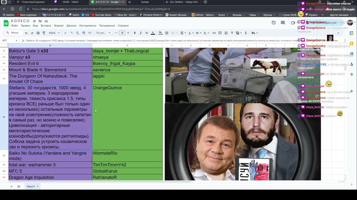357x200 pixels.
Task: Open horizontal align dropdown
Action: 183,33
